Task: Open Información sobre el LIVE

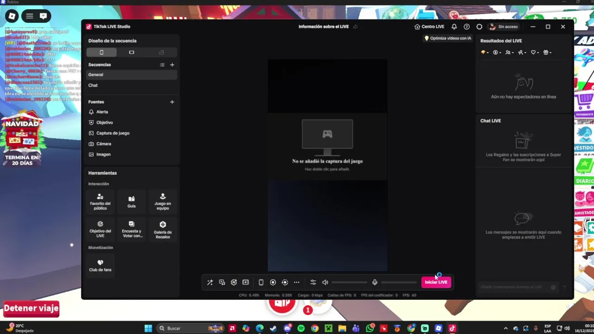Action: click(x=323, y=26)
